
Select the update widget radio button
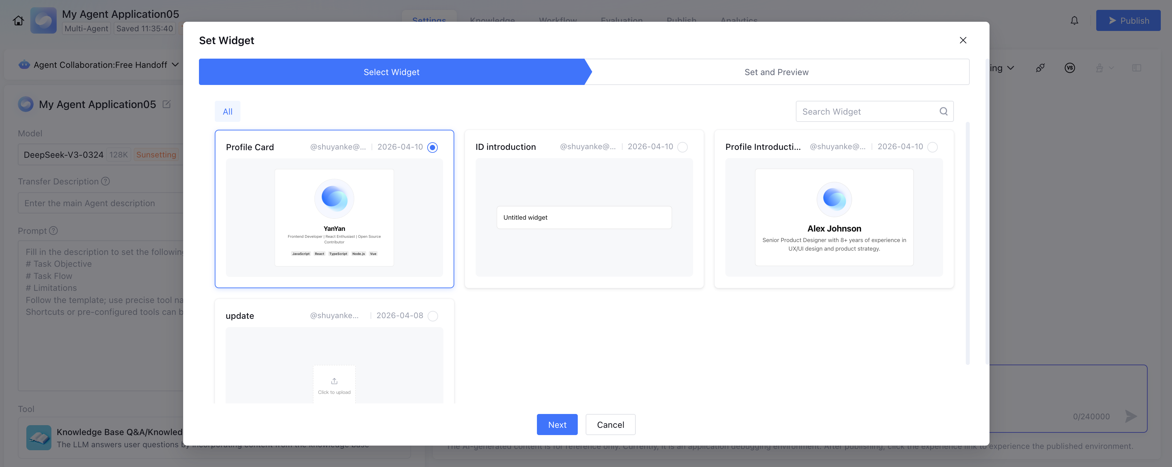433,316
